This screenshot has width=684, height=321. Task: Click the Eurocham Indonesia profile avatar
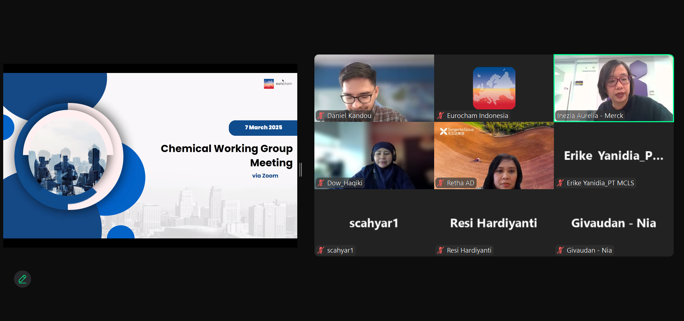(494, 88)
